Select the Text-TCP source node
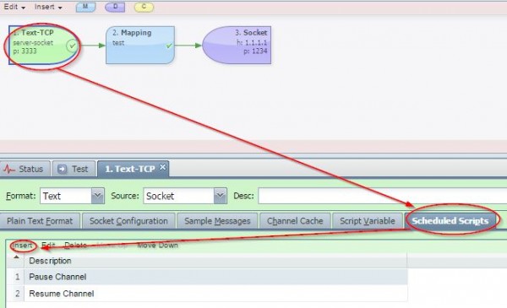The height and width of the screenshot is (308, 507). [x=44, y=46]
